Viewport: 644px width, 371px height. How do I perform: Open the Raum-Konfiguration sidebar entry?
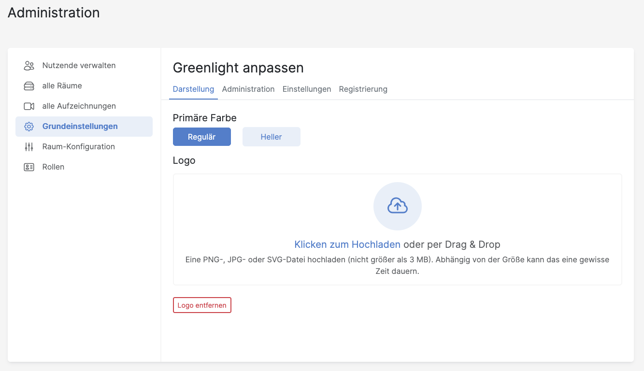click(78, 147)
